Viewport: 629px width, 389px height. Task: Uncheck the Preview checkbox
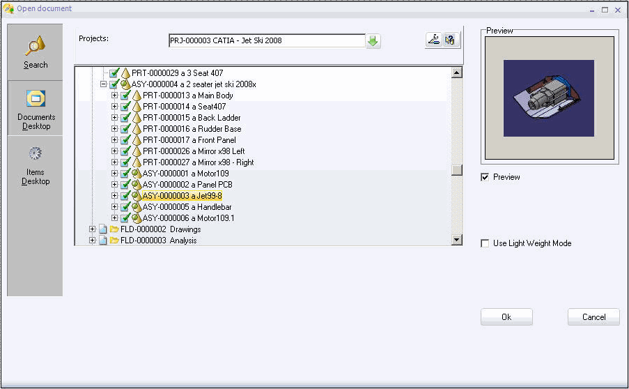click(x=485, y=177)
